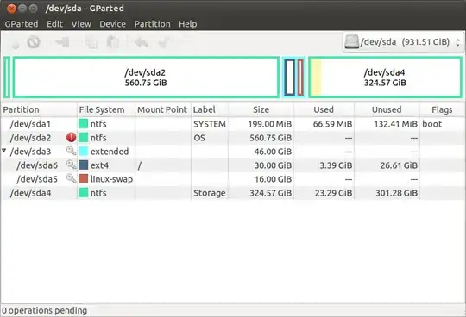Sort by the File System column header
Viewport: 466px width, 317px height.
point(106,109)
